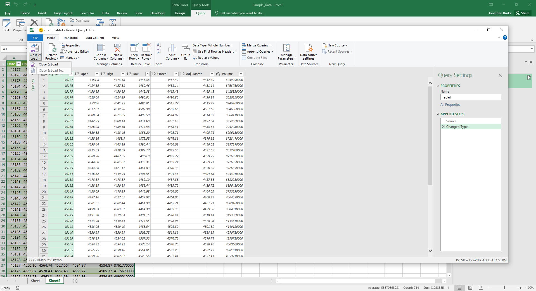Close the Query Settings pane
Viewport: 536px width, 291px height.
[500, 75]
